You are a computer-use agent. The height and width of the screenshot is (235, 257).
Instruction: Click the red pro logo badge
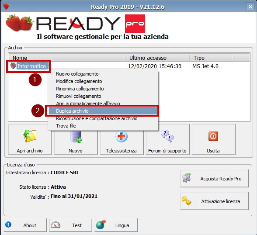coord(135,24)
